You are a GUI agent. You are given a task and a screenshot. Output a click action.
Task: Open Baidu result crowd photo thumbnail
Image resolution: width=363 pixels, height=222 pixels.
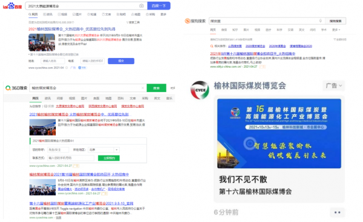click(x=42, y=42)
